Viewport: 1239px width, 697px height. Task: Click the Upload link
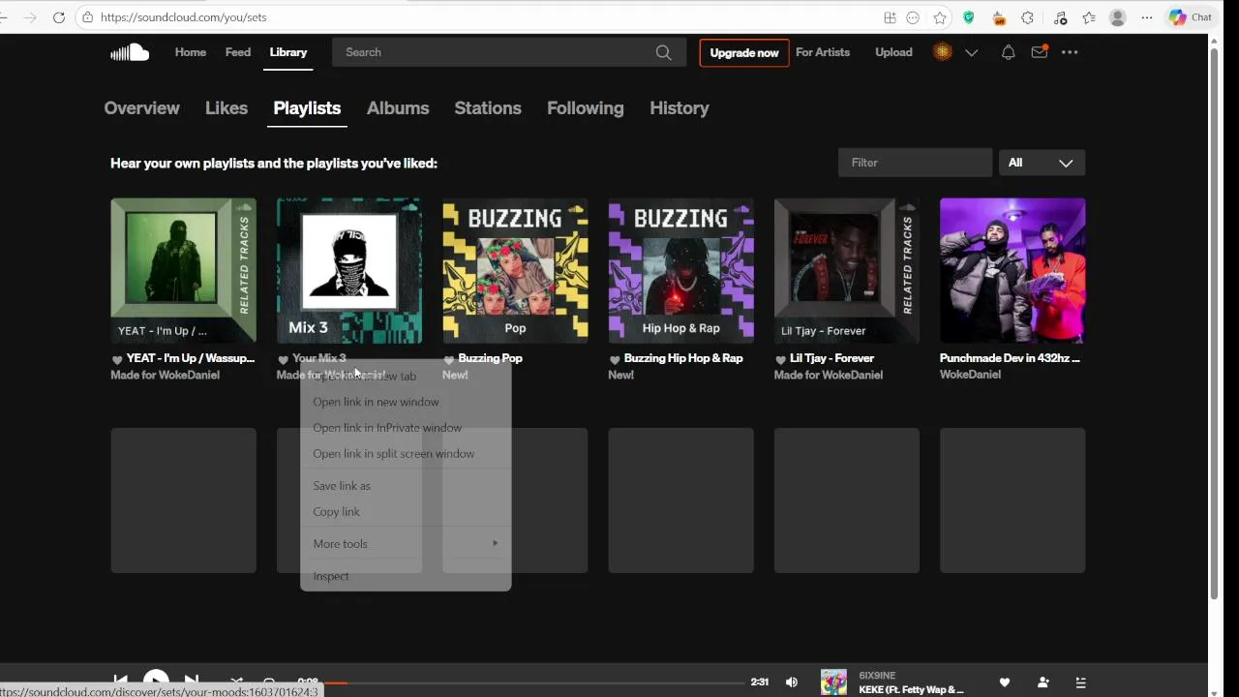(893, 52)
